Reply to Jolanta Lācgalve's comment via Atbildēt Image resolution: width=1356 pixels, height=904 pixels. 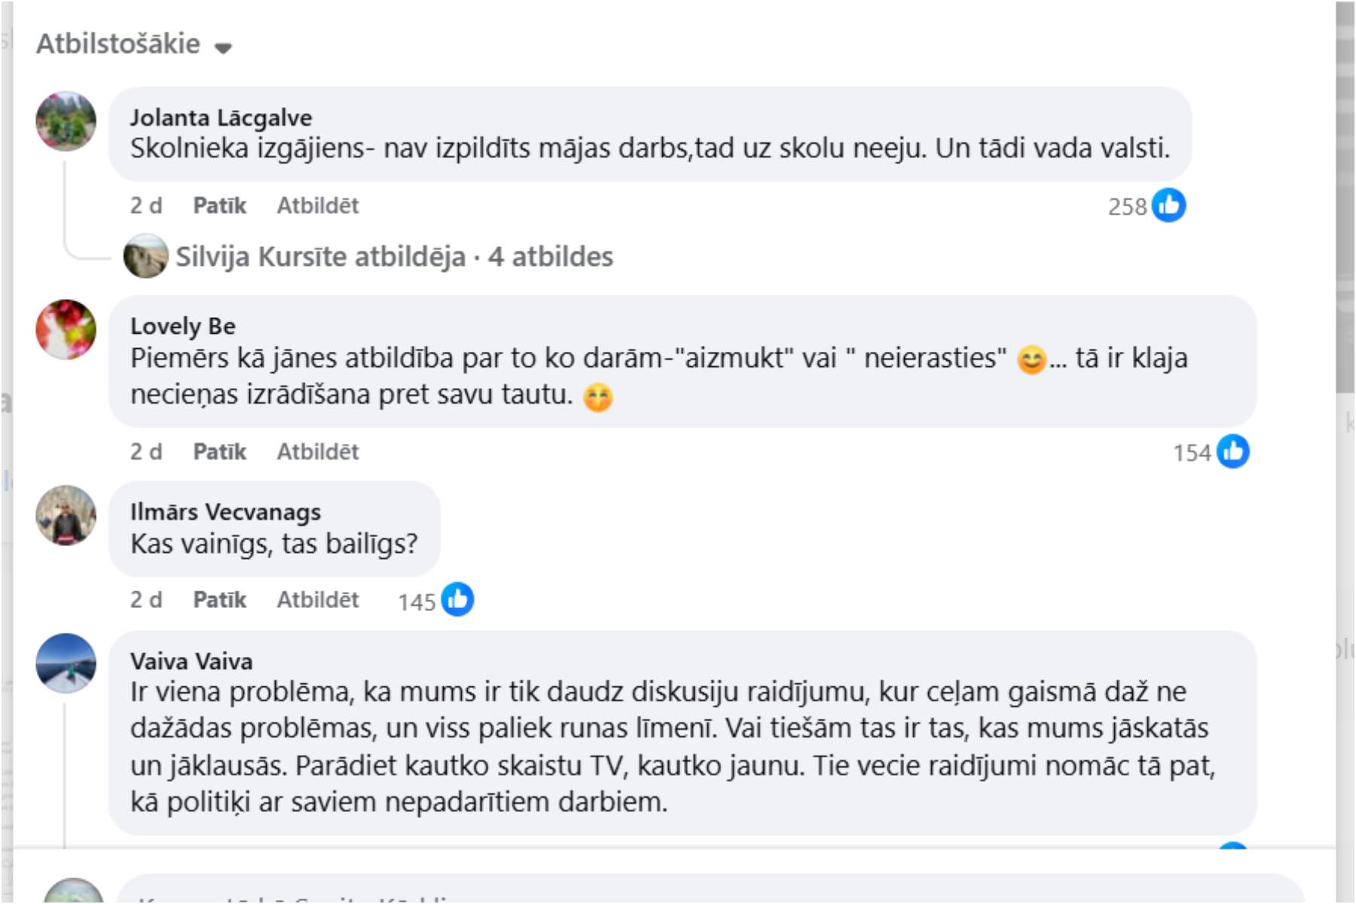tap(317, 205)
